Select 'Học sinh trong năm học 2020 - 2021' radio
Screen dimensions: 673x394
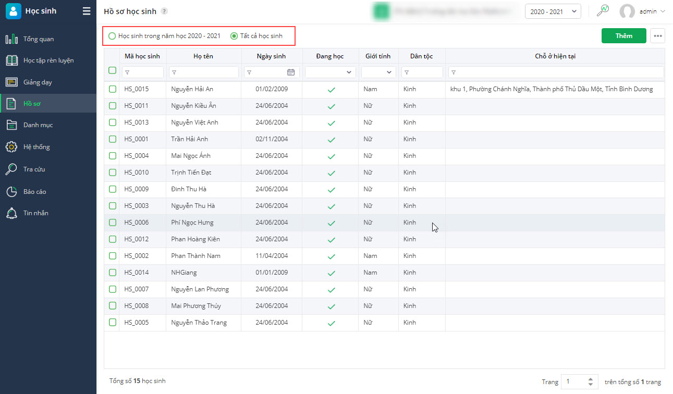112,36
